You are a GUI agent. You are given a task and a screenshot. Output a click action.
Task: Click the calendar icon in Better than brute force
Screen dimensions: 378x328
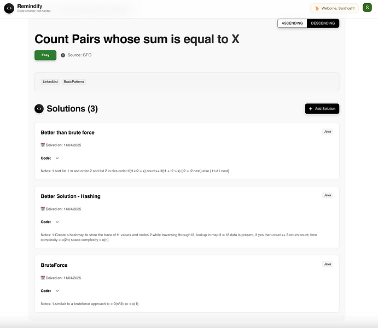pyautogui.click(x=43, y=145)
